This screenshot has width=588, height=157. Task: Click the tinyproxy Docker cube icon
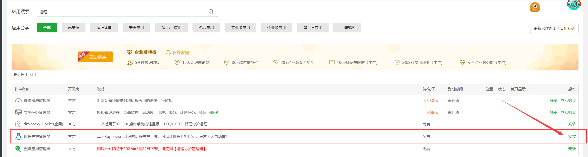click(18, 124)
